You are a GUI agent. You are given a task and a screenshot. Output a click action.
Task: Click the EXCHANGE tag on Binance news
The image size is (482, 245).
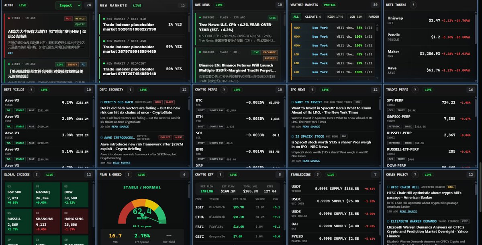(x=270, y=52)
